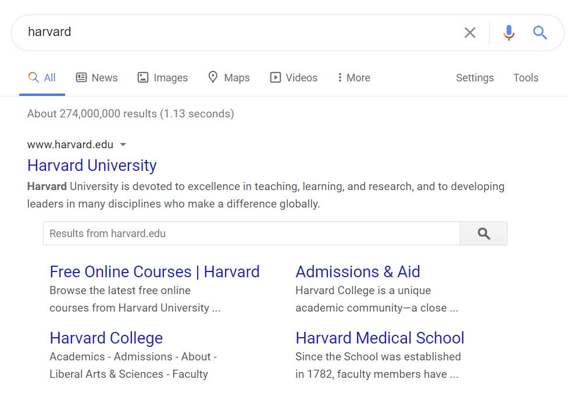Click the microphone voice search icon
Screen dimensions: 568x397
[509, 33]
